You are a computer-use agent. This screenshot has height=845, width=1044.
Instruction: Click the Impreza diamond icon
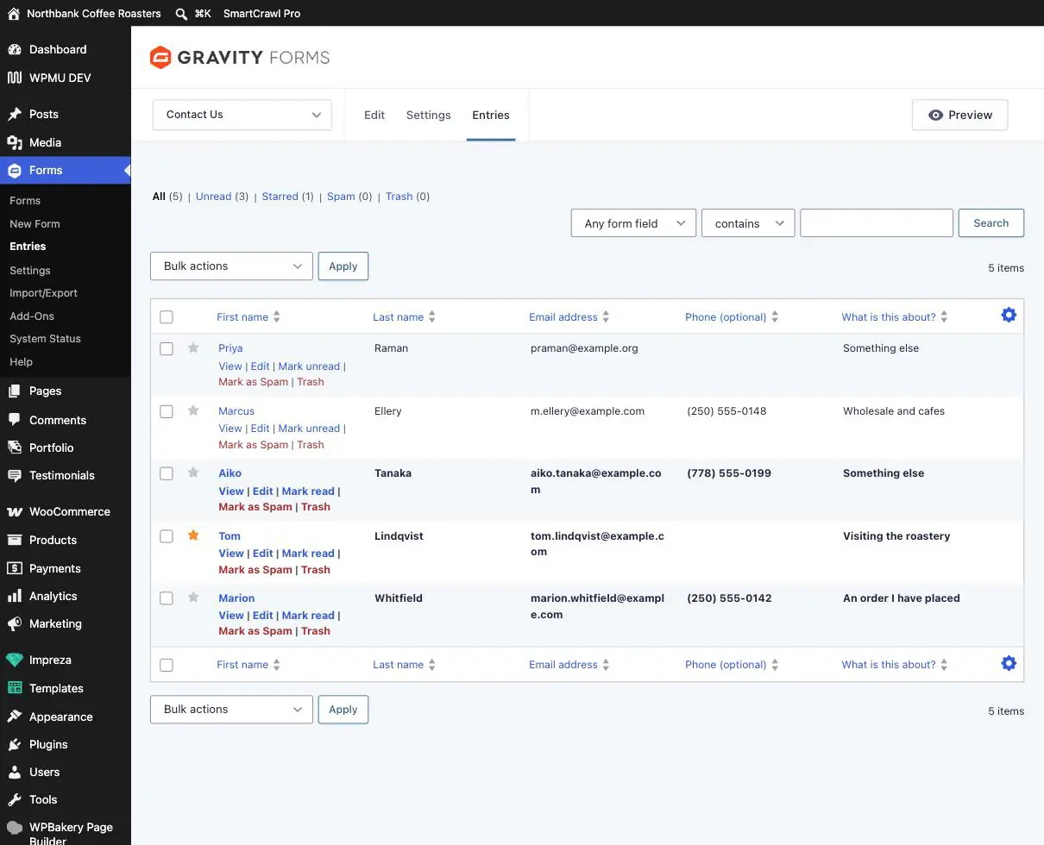[15, 660]
